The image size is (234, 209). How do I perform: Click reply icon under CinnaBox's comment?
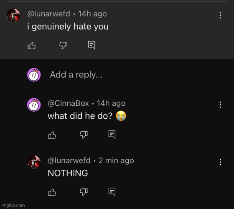pos(112,135)
